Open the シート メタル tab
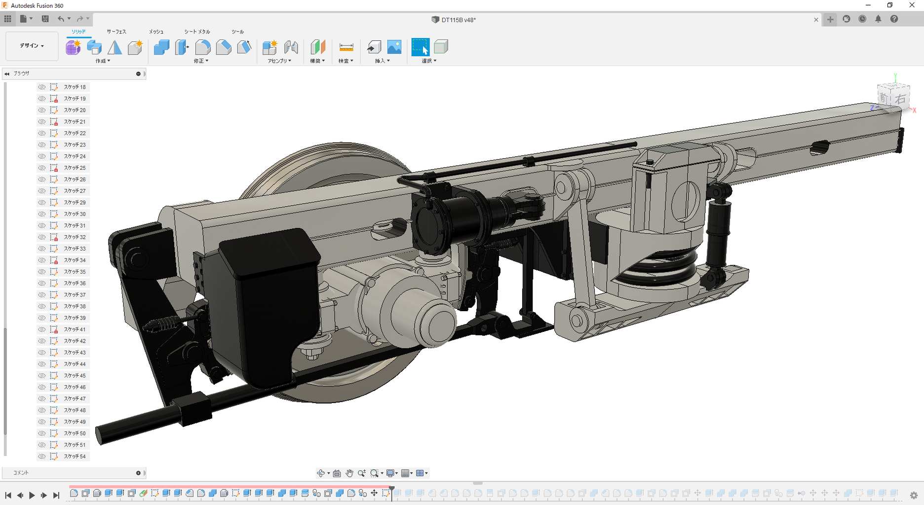The image size is (924, 505). [x=197, y=32]
